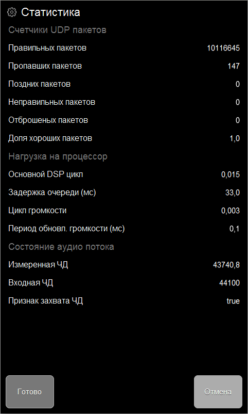Click the Период обновл. громкости label

click(x=66, y=229)
